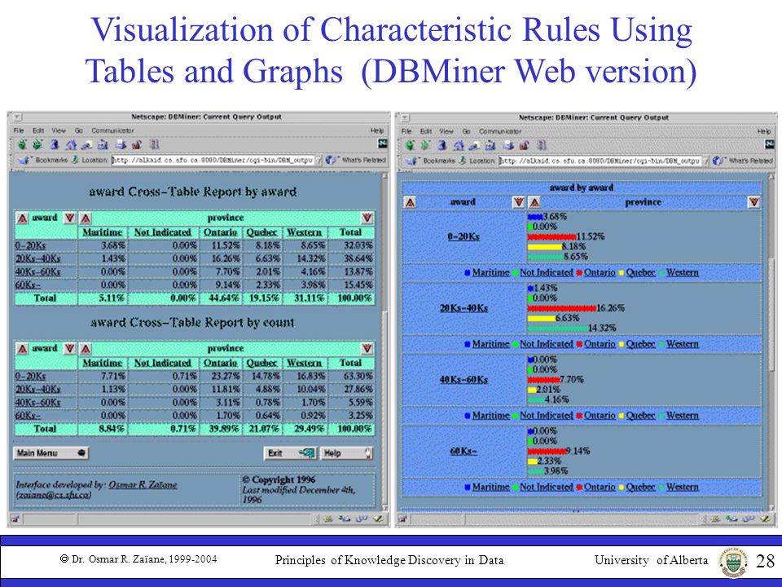Click Reload icon in cross-table report window
Viewport: 782px width, 587px height.
[55, 145]
